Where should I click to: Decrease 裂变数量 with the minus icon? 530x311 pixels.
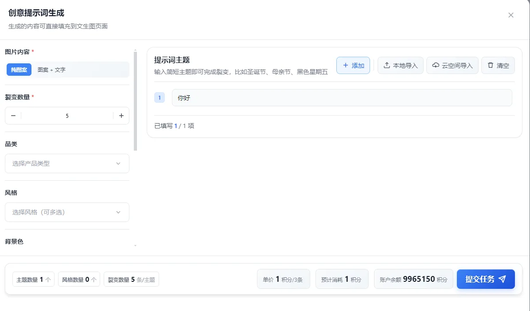13,116
